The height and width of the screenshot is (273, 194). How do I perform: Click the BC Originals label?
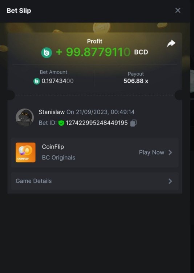point(58,158)
